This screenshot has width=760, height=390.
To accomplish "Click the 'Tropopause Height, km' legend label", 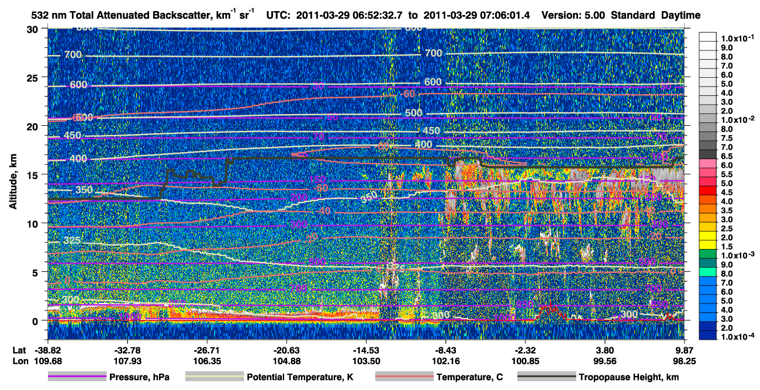I will (x=629, y=377).
